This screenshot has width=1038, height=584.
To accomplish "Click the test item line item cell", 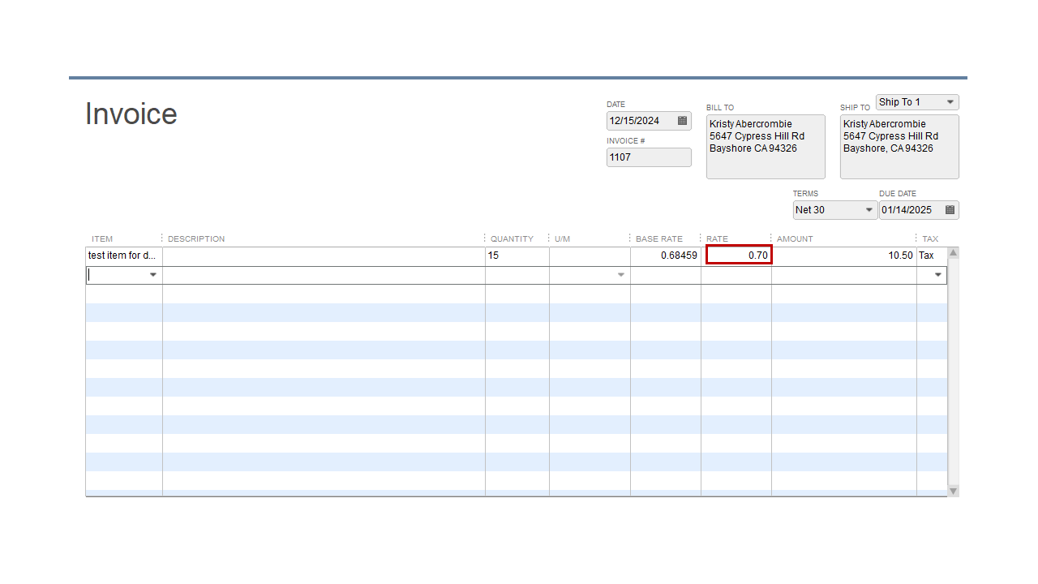I will point(122,255).
